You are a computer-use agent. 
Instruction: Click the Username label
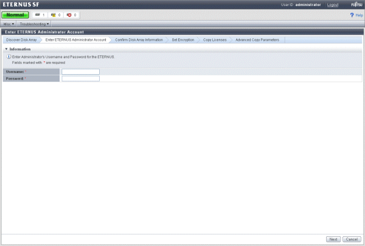(x=15, y=72)
